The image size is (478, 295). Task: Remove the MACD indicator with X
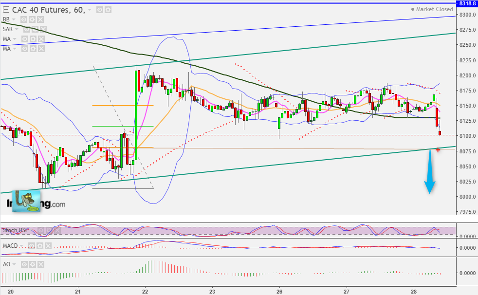coord(48,246)
